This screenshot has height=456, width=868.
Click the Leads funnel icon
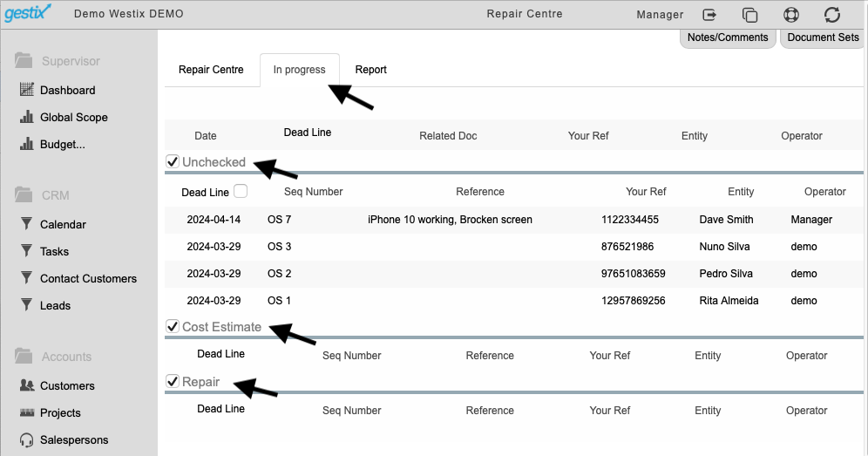(26, 305)
